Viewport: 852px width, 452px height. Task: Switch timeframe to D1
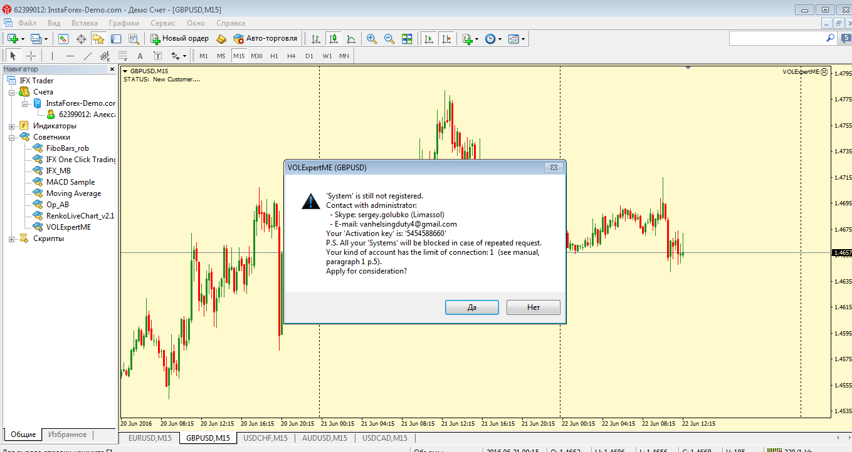(x=309, y=56)
